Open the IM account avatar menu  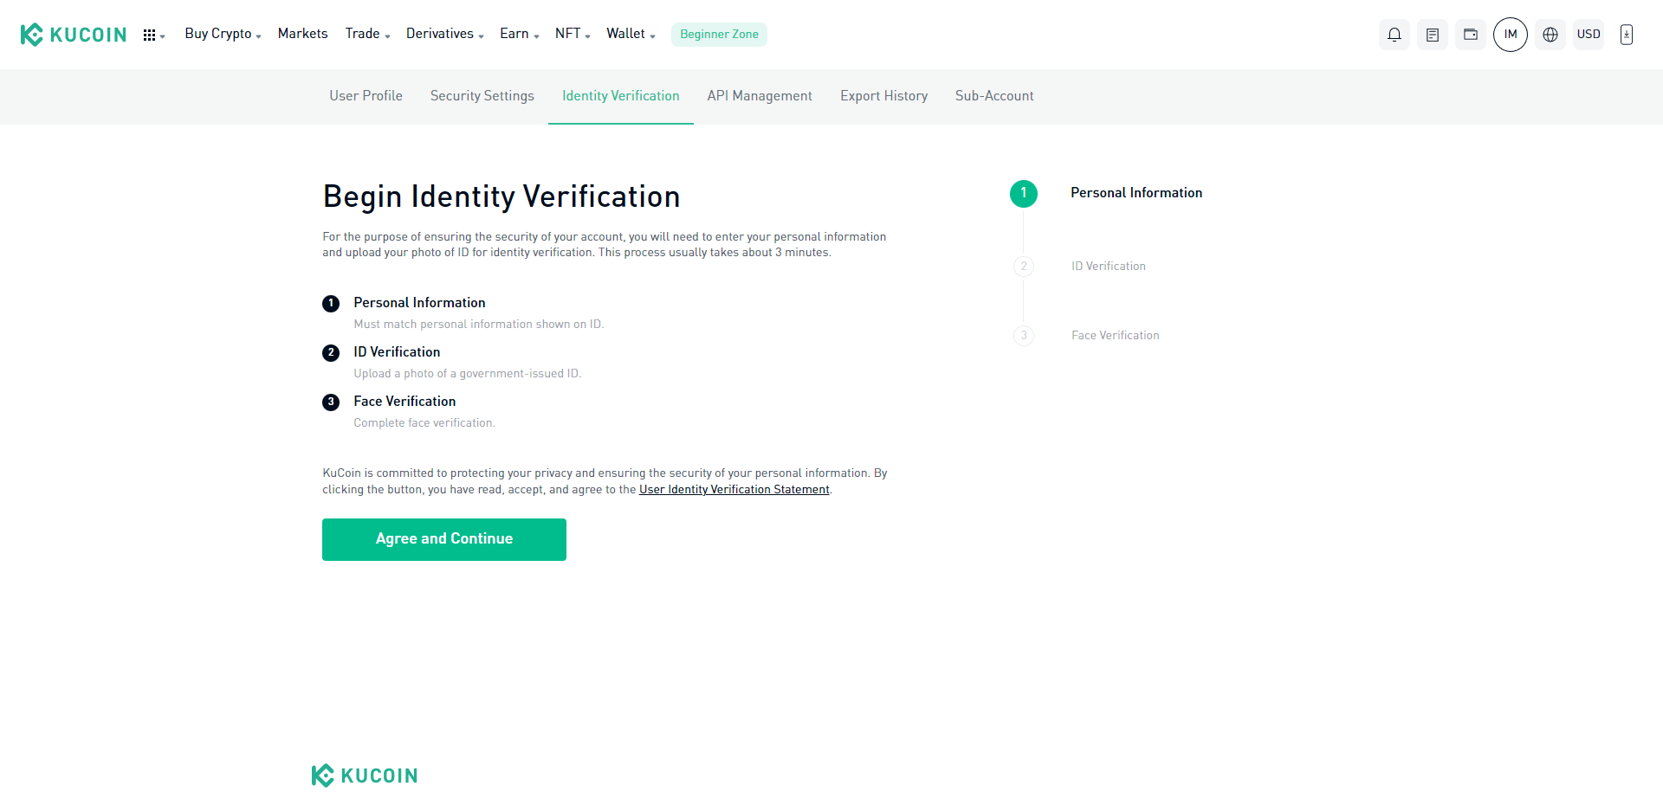(1511, 35)
